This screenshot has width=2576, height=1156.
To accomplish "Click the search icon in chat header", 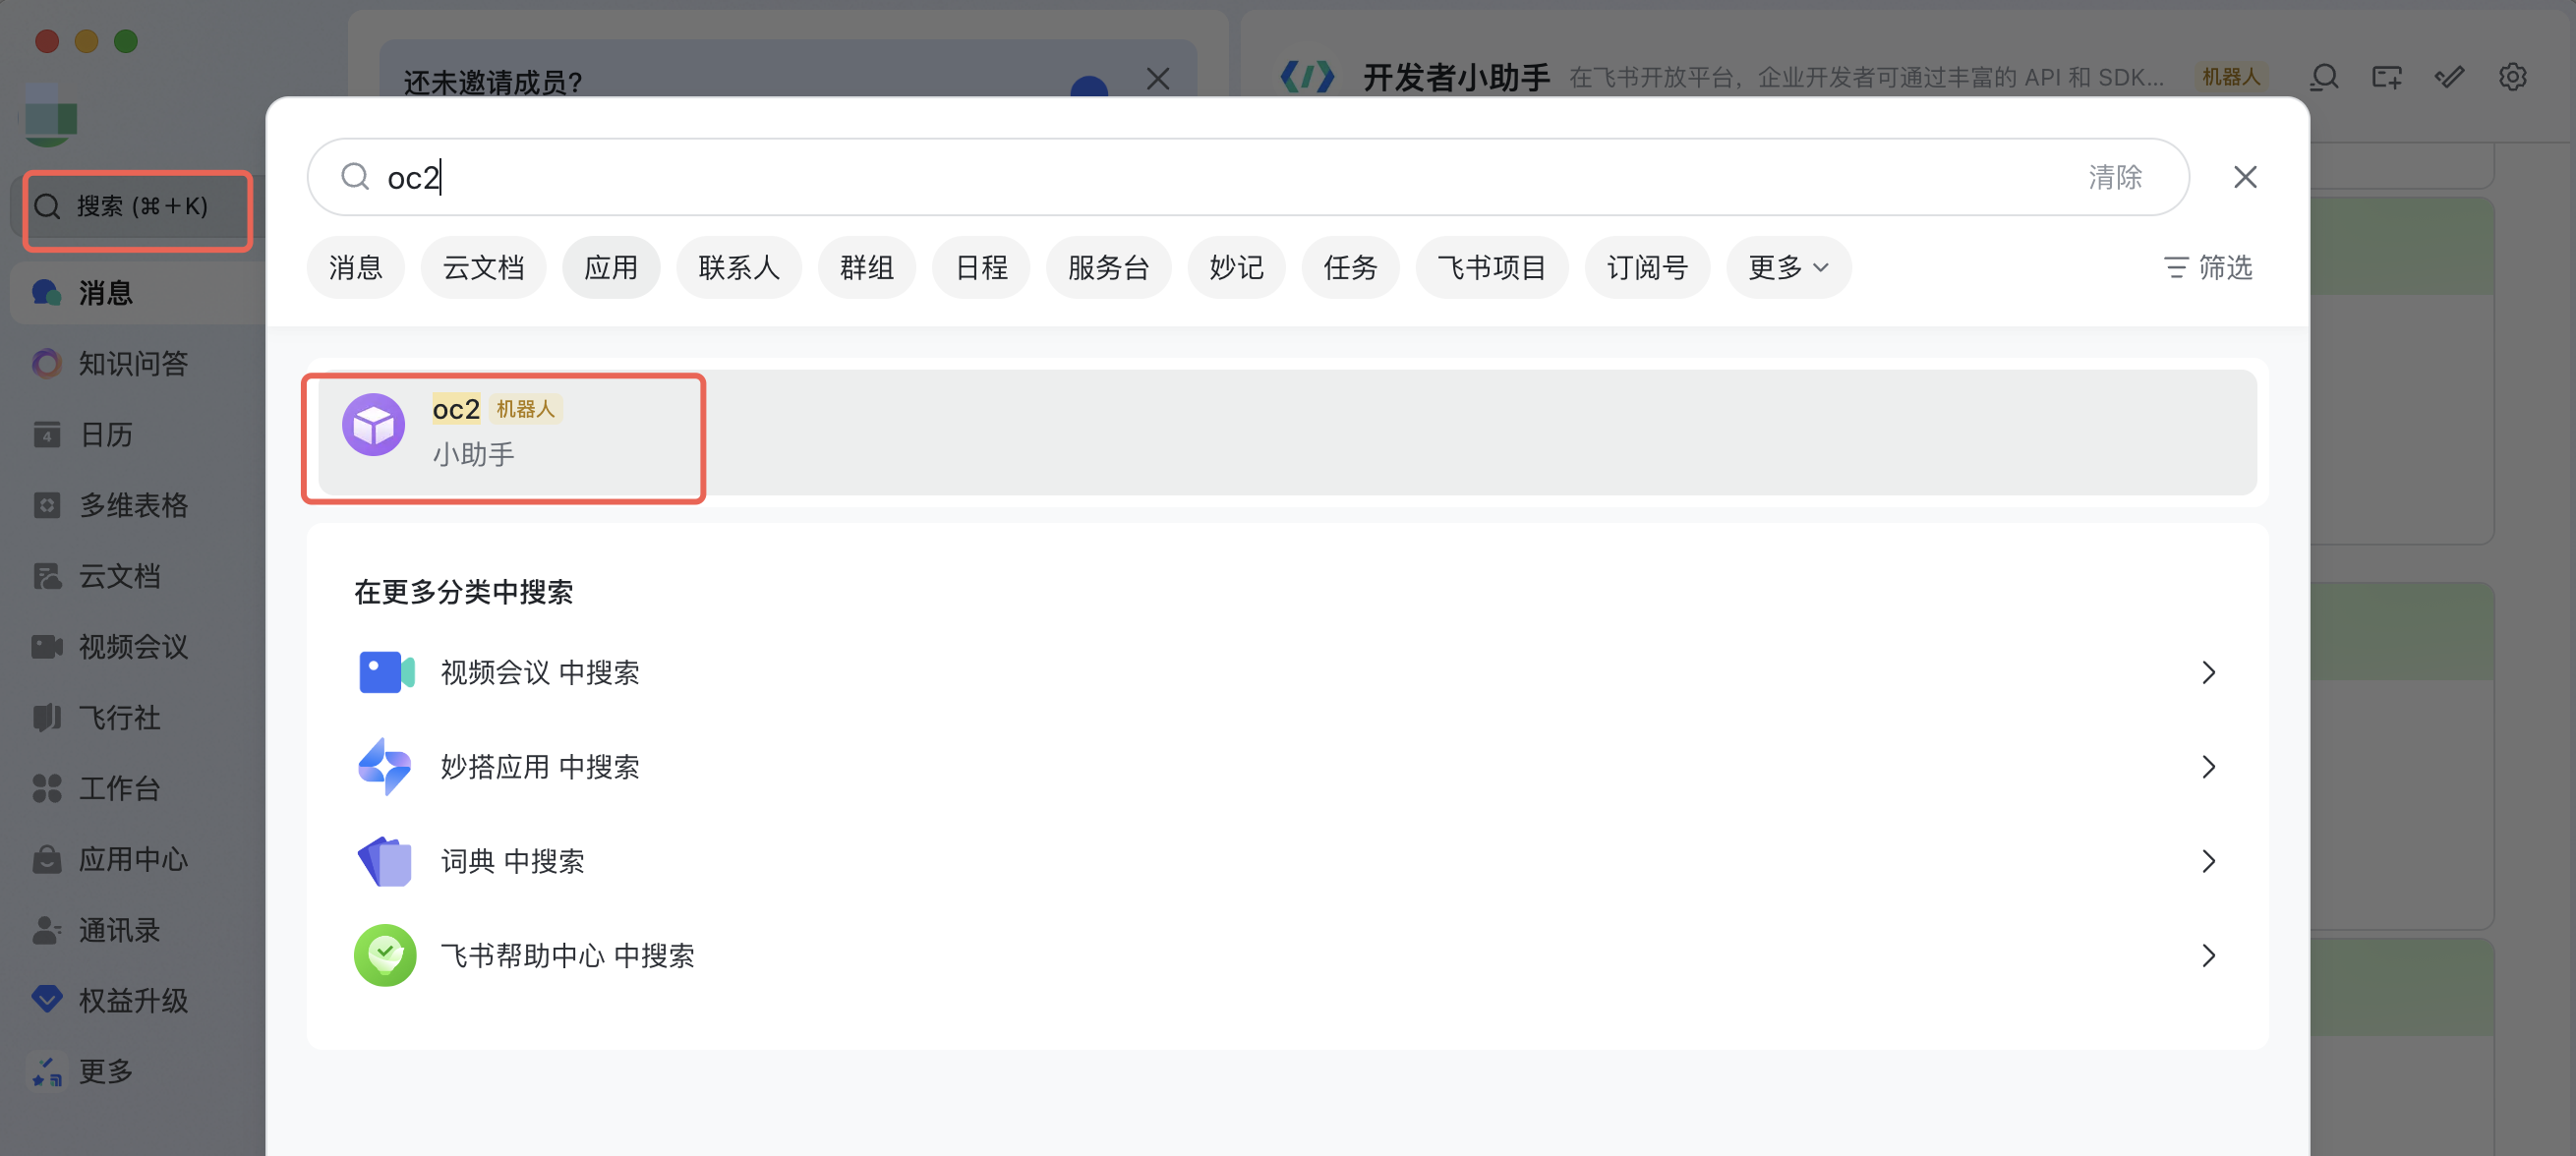I will [2324, 77].
